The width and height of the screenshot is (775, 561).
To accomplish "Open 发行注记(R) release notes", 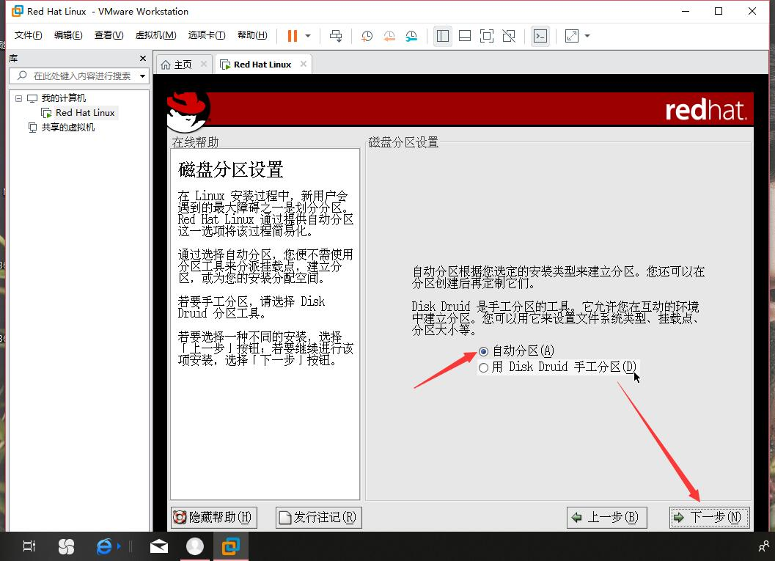I will pyautogui.click(x=319, y=518).
